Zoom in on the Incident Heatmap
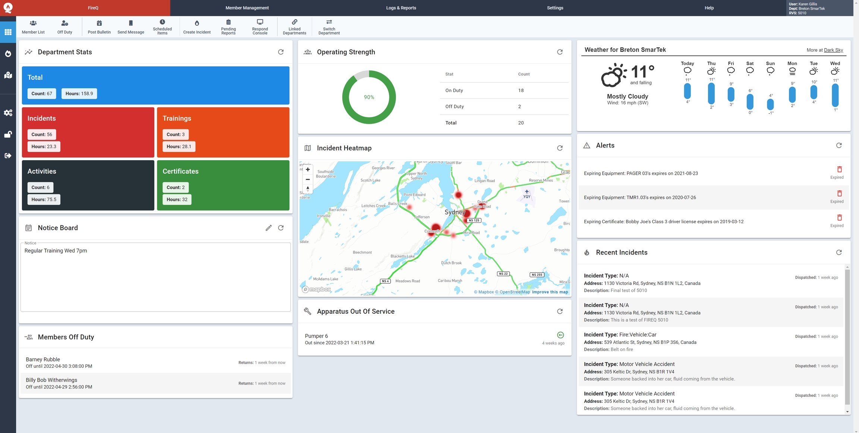Viewport: 859px width, 433px height. point(308,170)
